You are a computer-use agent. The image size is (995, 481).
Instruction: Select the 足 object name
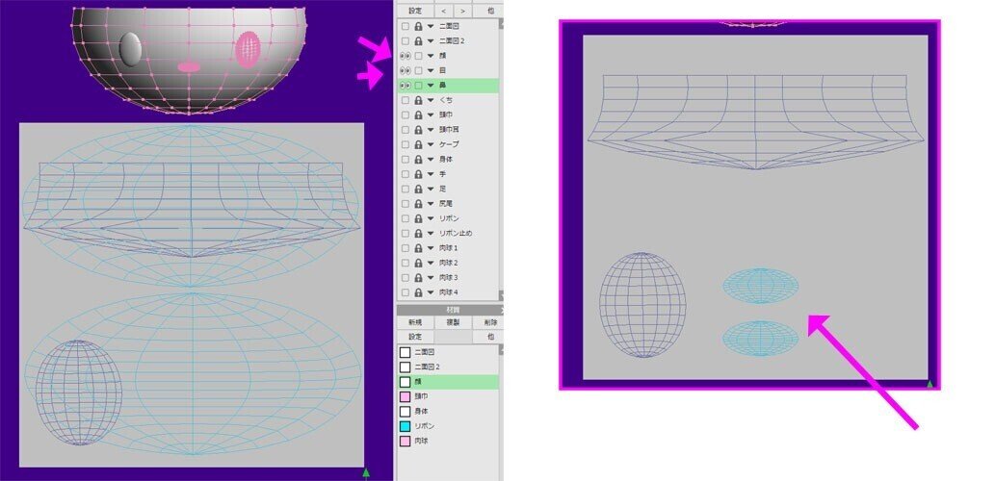point(442,189)
